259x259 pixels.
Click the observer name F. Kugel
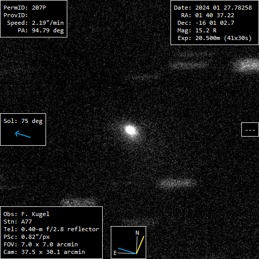click(35, 214)
